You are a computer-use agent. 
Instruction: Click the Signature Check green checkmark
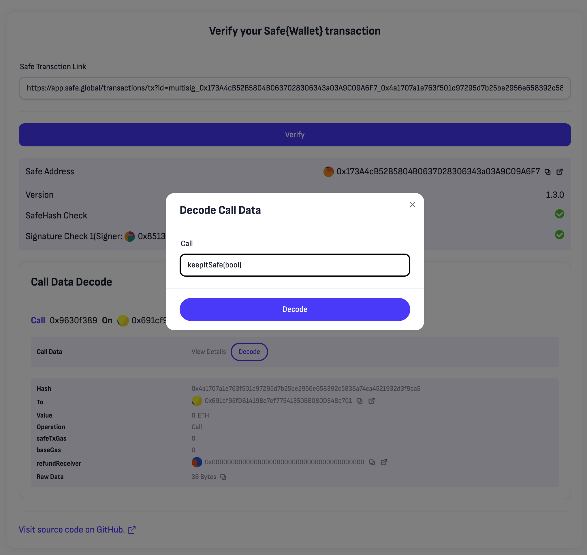[x=559, y=235]
